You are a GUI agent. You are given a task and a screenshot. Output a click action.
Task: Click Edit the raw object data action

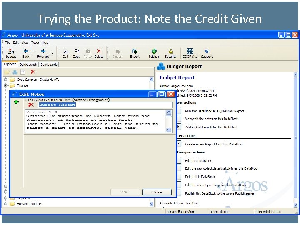click(222, 168)
